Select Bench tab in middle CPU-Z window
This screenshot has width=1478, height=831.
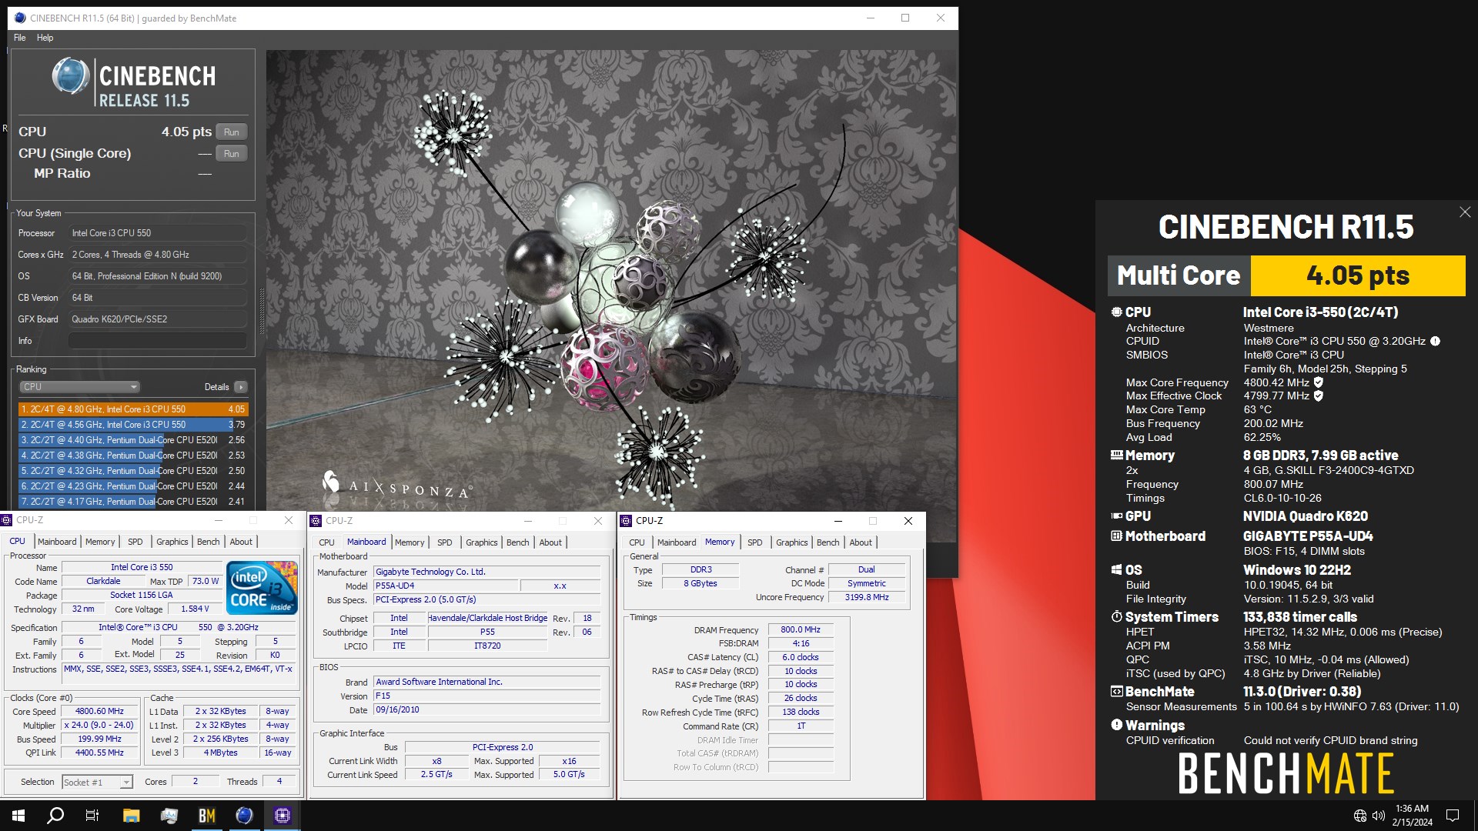click(x=518, y=542)
